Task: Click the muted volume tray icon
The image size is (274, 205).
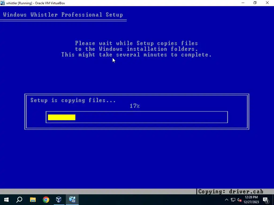Action: 239,200
